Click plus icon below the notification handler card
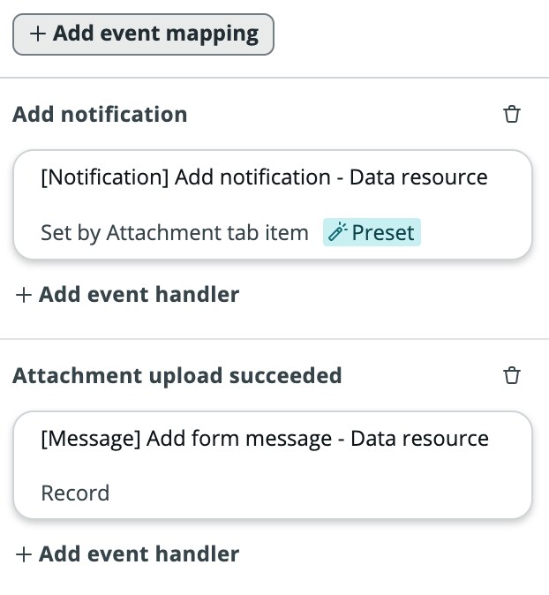 pyautogui.click(x=24, y=295)
